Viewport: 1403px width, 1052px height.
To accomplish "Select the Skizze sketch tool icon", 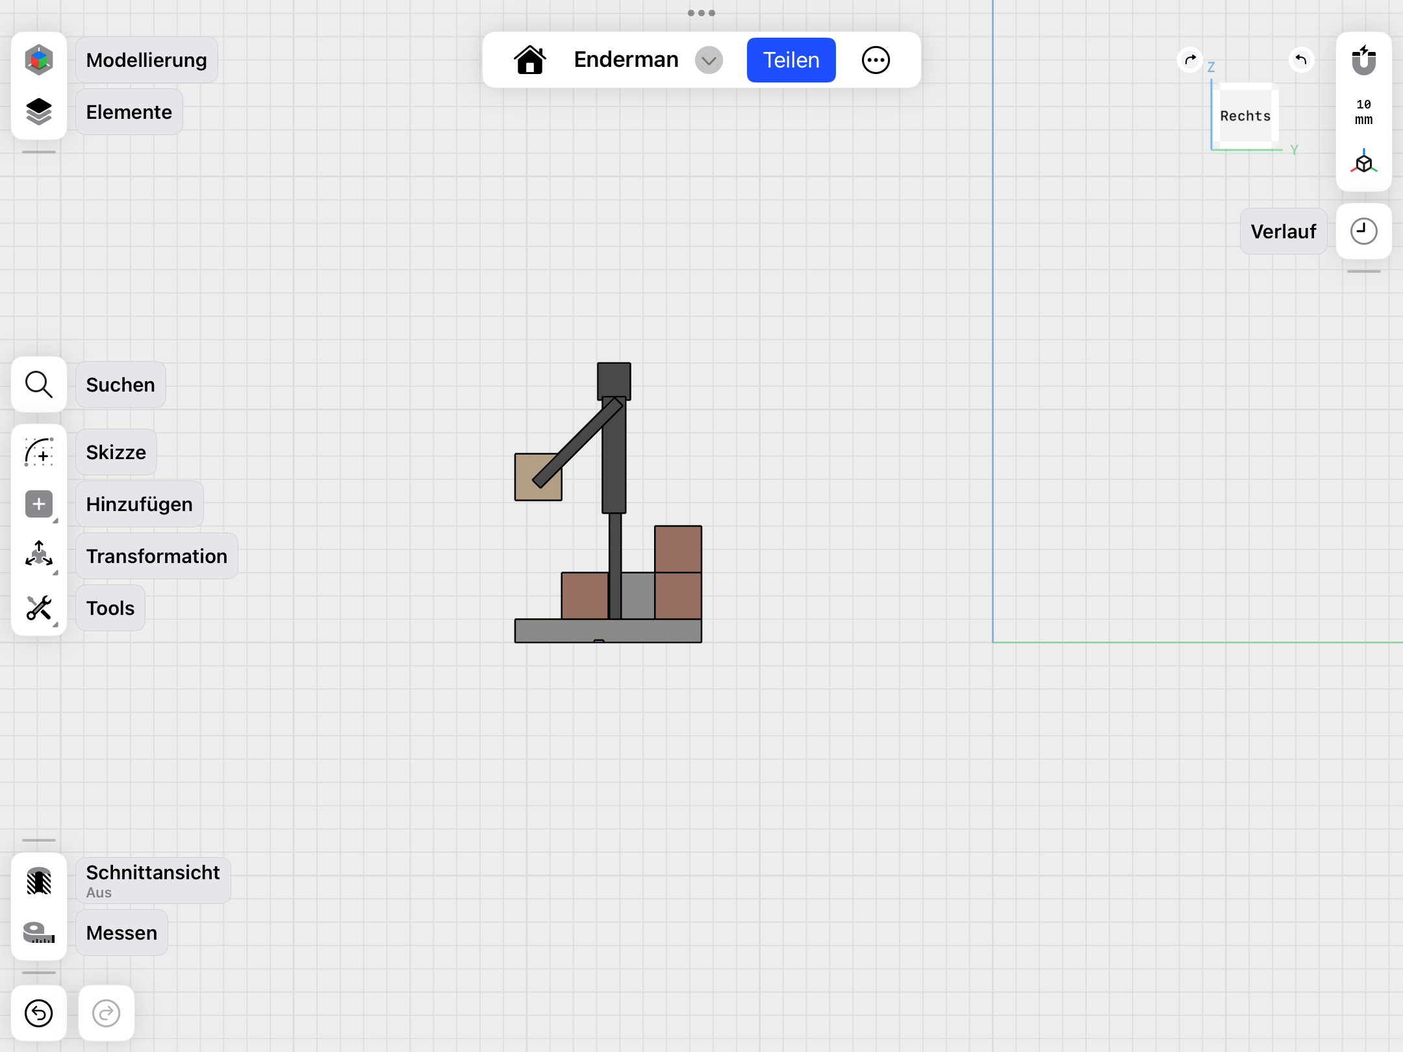I will pos(39,452).
